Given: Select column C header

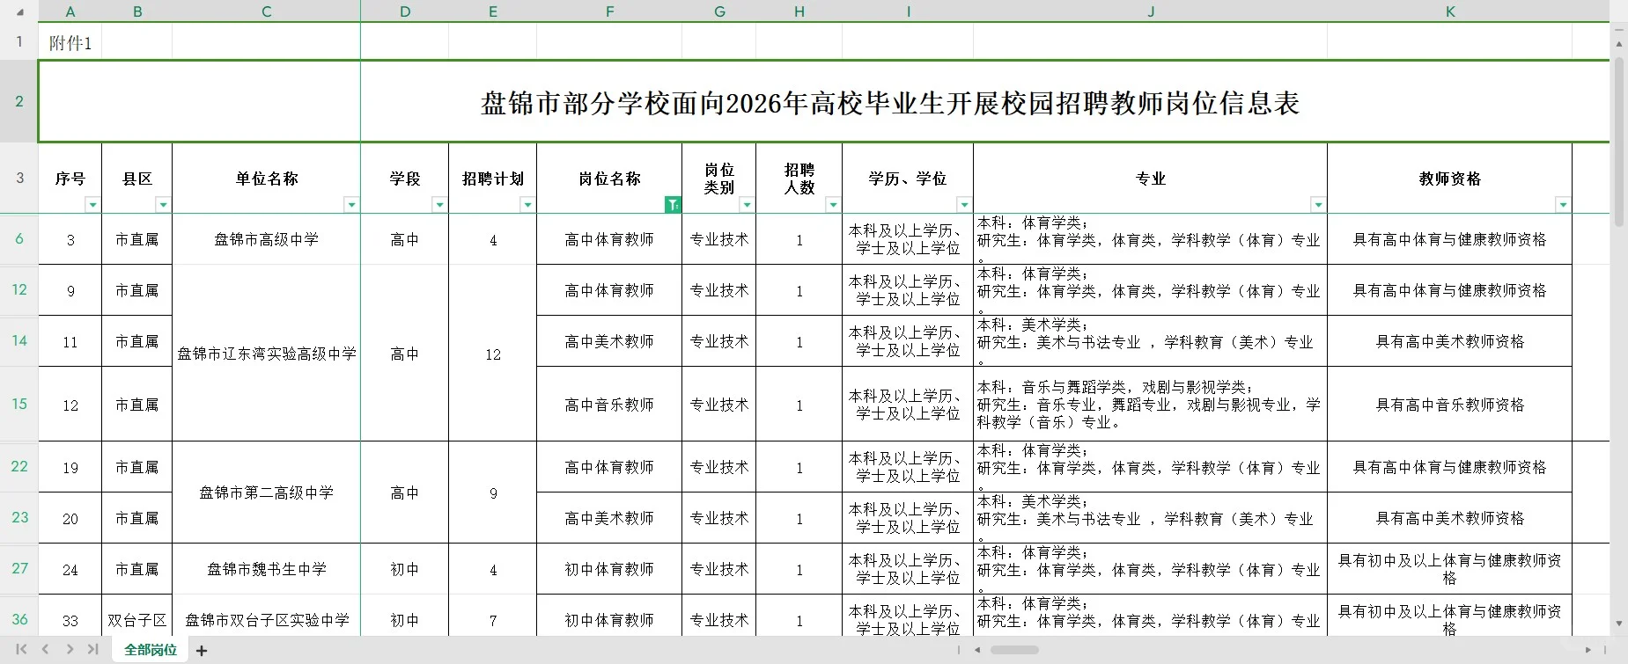Looking at the screenshot, I should 267,11.
